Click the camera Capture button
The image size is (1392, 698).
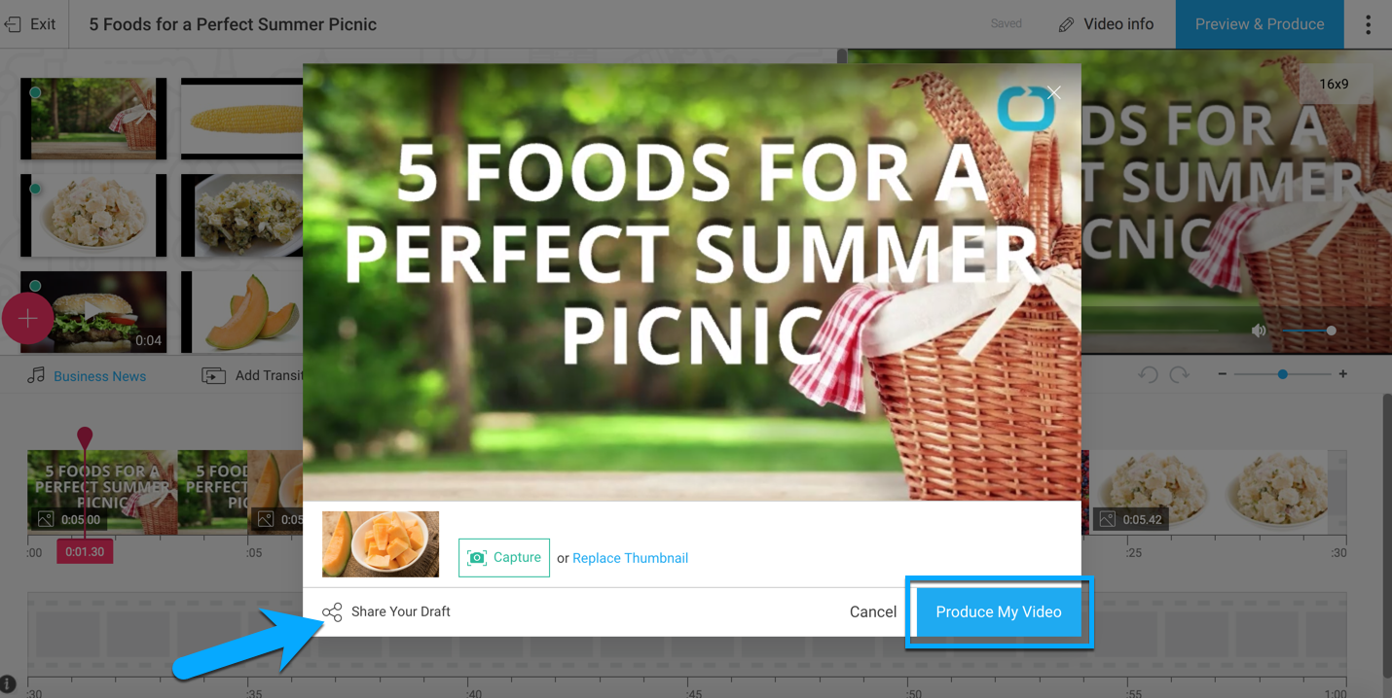pos(504,558)
